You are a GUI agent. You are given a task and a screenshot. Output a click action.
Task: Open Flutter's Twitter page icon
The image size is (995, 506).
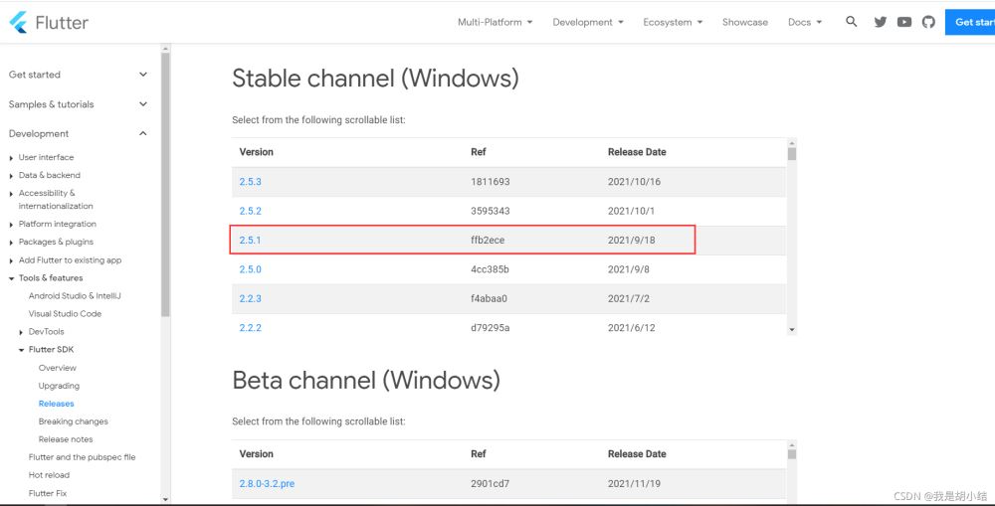point(881,22)
